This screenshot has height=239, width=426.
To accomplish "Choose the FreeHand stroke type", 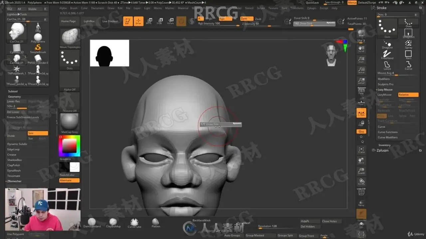I will 387,55.
